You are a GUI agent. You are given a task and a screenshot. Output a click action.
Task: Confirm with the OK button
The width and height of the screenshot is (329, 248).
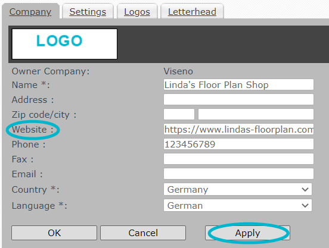54,233
